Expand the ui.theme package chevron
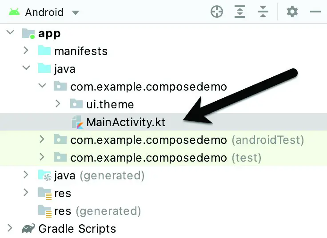This screenshot has width=327, height=238. point(58,103)
